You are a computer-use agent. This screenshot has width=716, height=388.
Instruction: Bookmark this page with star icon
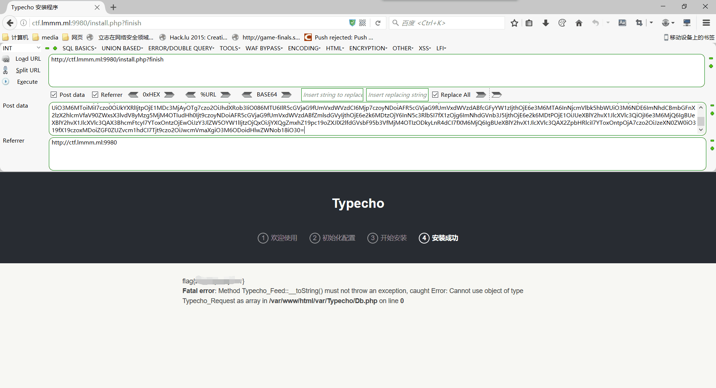(514, 23)
